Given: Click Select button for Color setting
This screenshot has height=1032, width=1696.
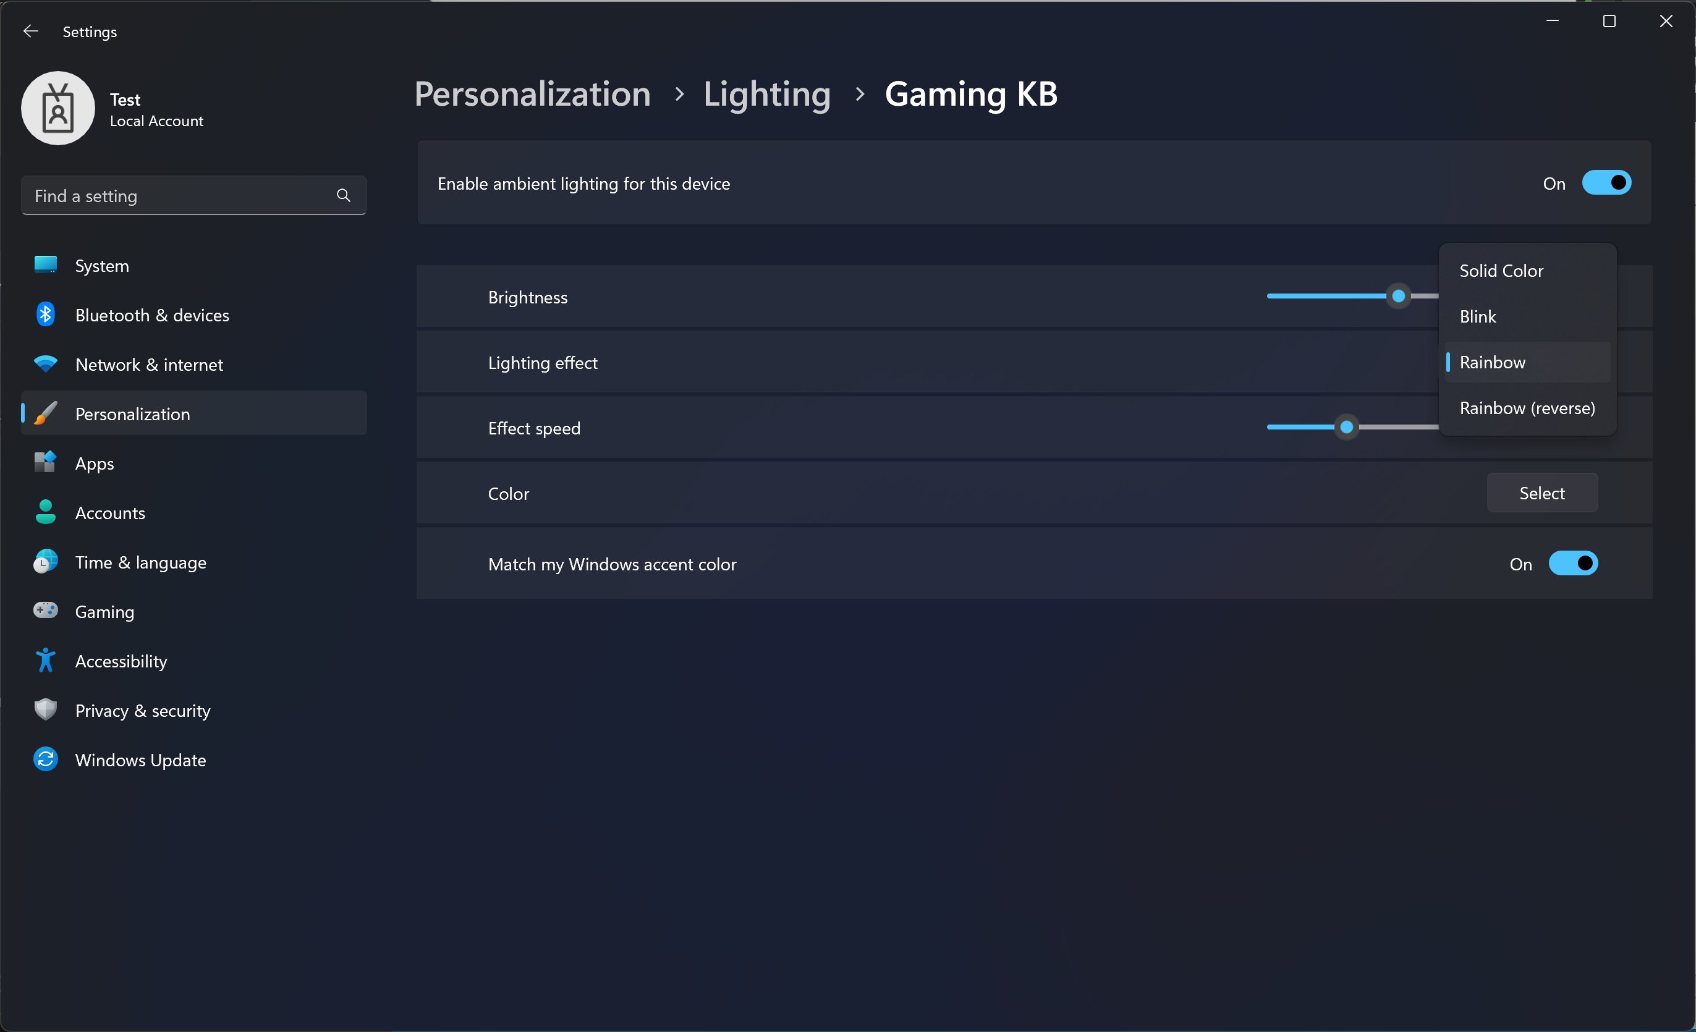Looking at the screenshot, I should tap(1541, 493).
